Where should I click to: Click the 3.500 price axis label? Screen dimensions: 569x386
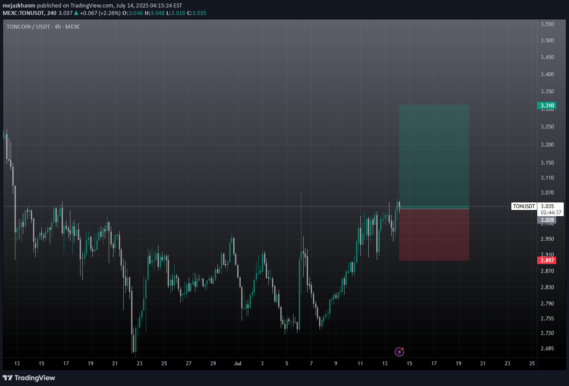click(x=547, y=40)
